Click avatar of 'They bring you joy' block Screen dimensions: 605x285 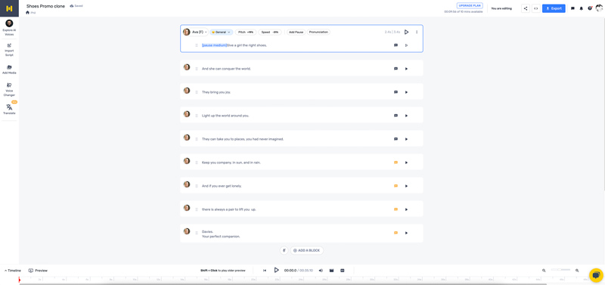(x=187, y=90)
